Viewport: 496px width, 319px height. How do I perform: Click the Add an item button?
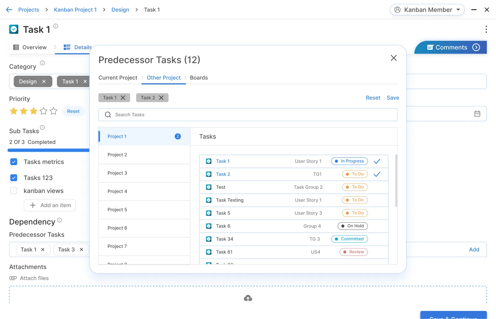coord(50,205)
